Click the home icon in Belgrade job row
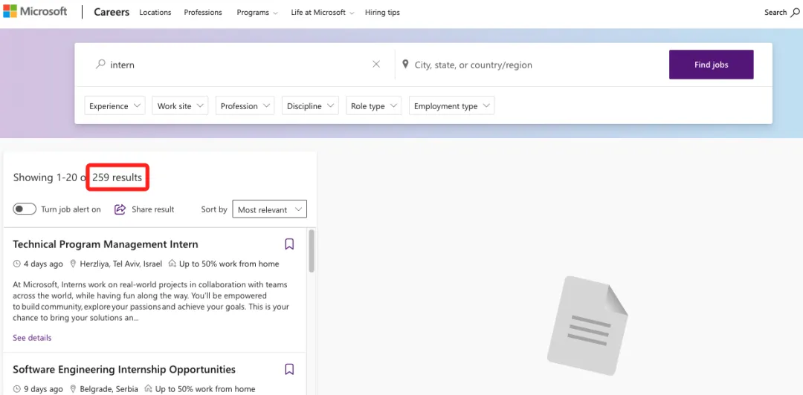 149,388
